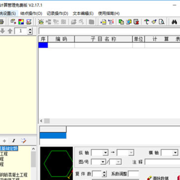Click the number field showing 1
This screenshot has width=180, height=180.
click(20, 31)
